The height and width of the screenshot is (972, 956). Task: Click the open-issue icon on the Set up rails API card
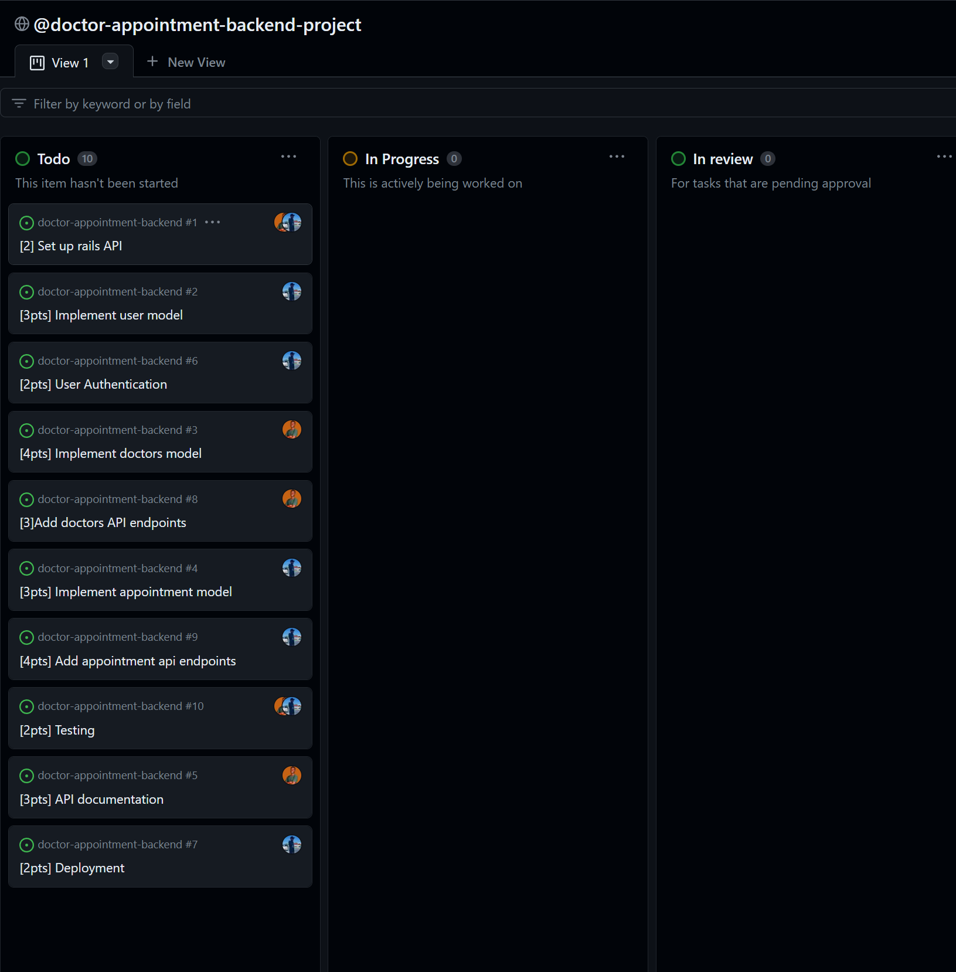coord(26,223)
